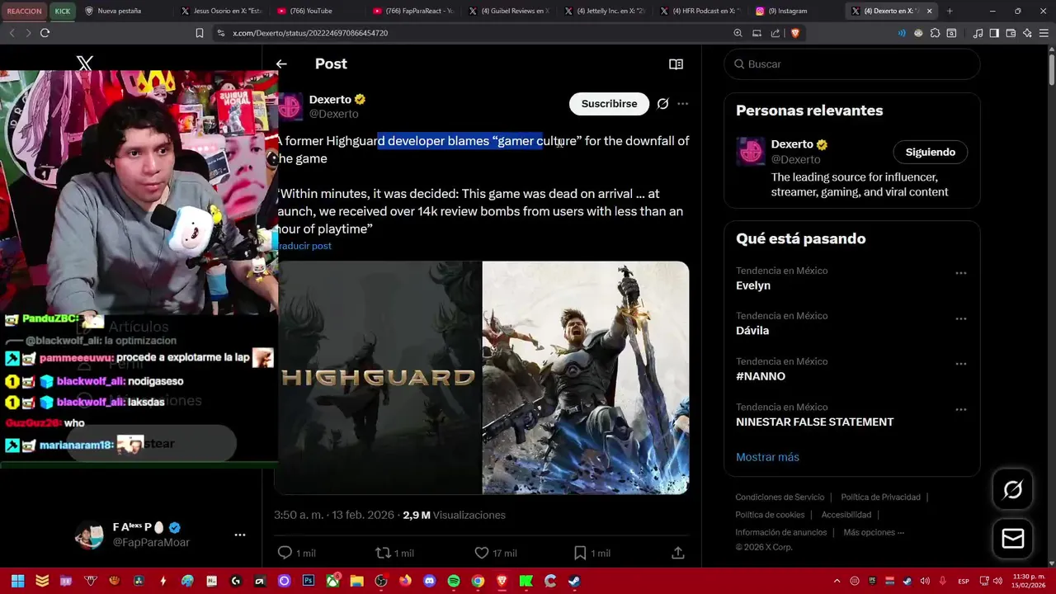
Task: Open the browser extensions puzzle icon
Action: pyautogui.click(x=935, y=33)
